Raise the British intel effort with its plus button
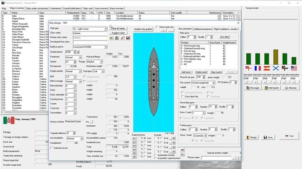 pyautogui.click(x=246, y=82)
